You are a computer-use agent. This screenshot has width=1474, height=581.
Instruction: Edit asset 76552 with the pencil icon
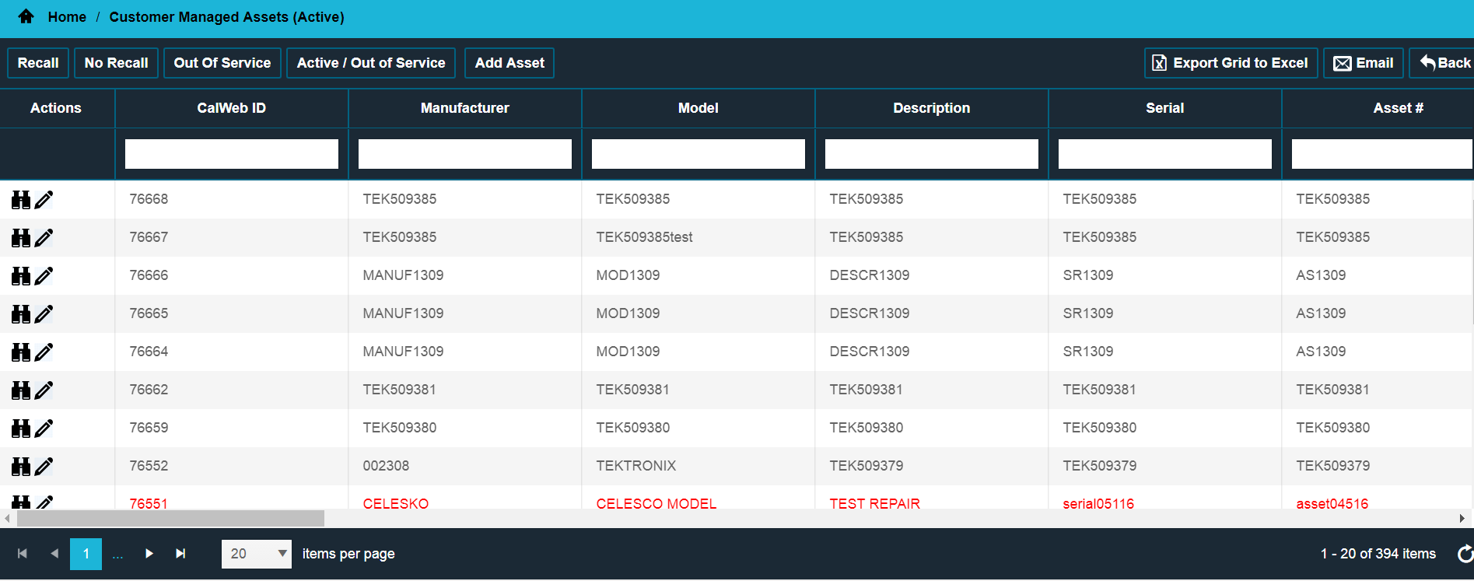click(x=44, y=467)
